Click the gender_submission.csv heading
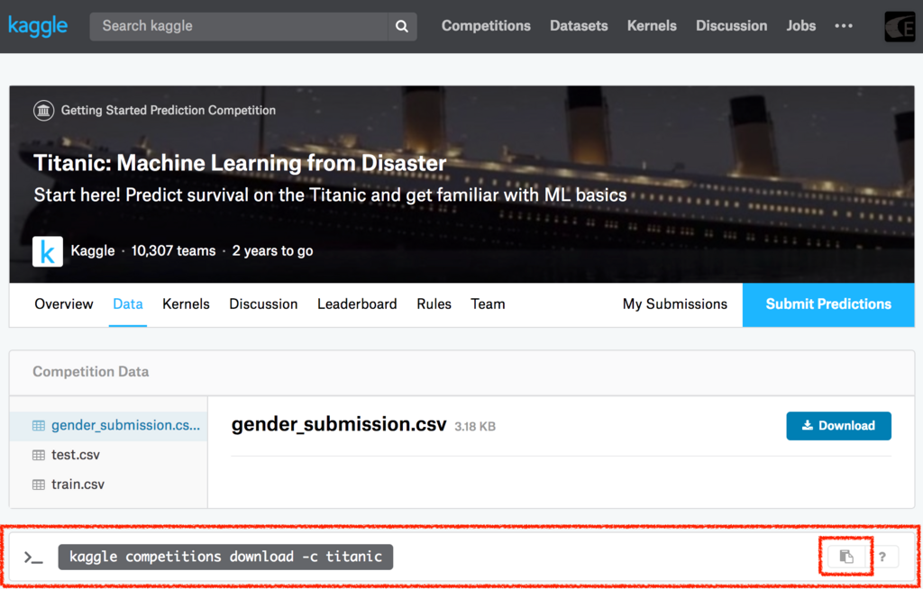 point(340,425)
